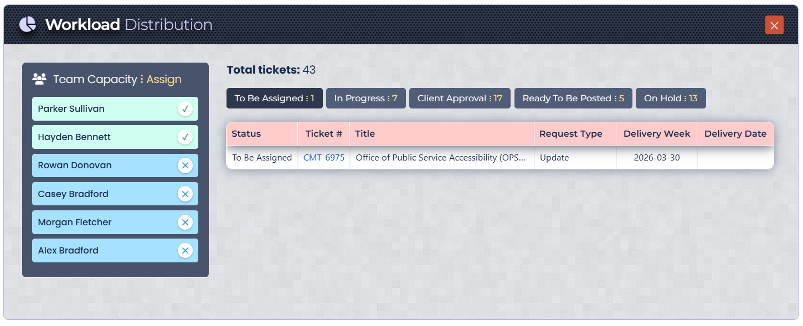Image resolution: width=803 pixels, height=326 pixels.
Task: Show the Client Approval tickets
Action: click(x=460, y=99)
